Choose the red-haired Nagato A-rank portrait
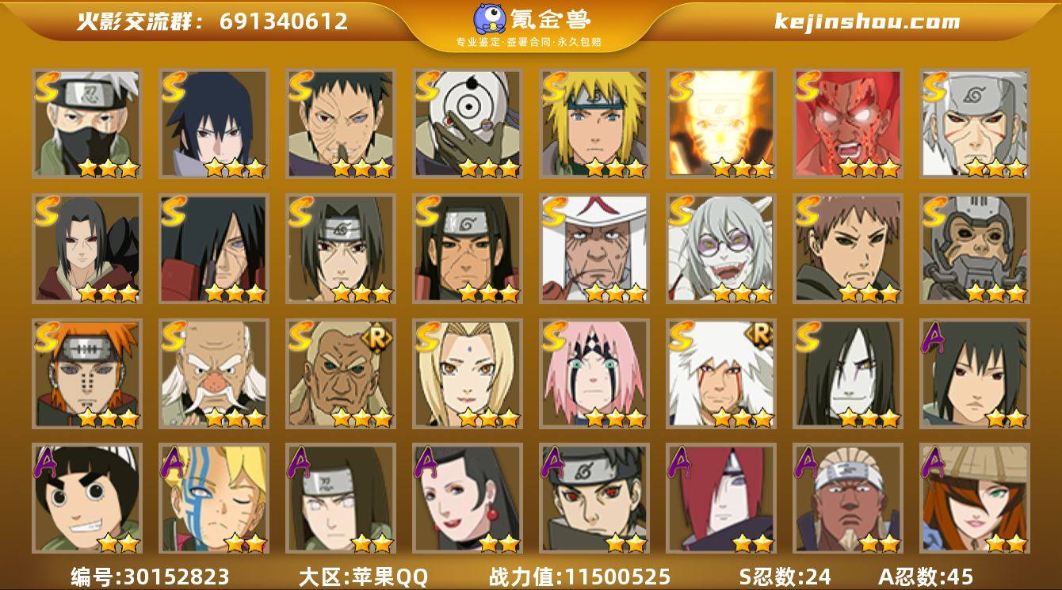Viewport: 1062px width, 590px height. [x=720, y=498]
